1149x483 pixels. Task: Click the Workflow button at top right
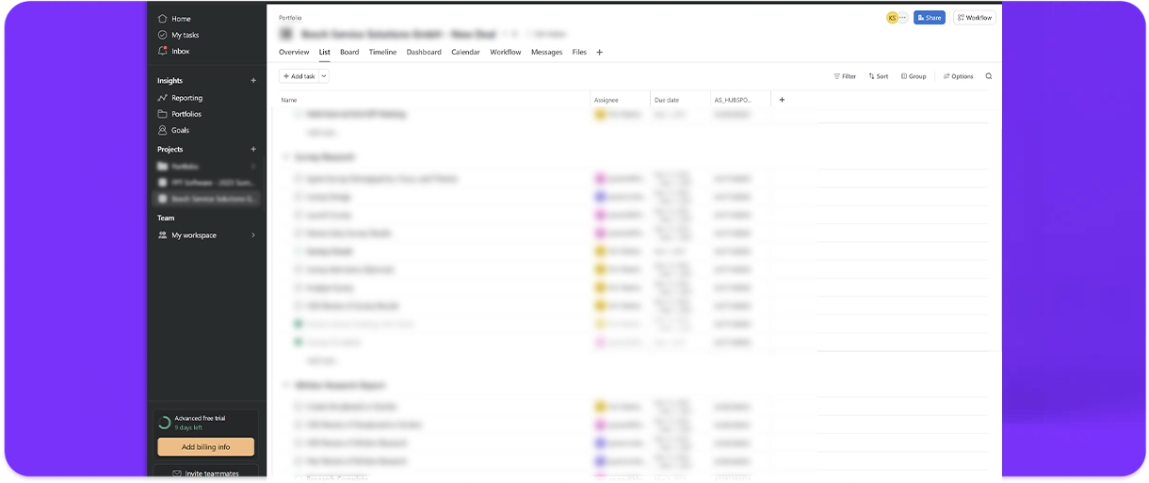point(975,18)
